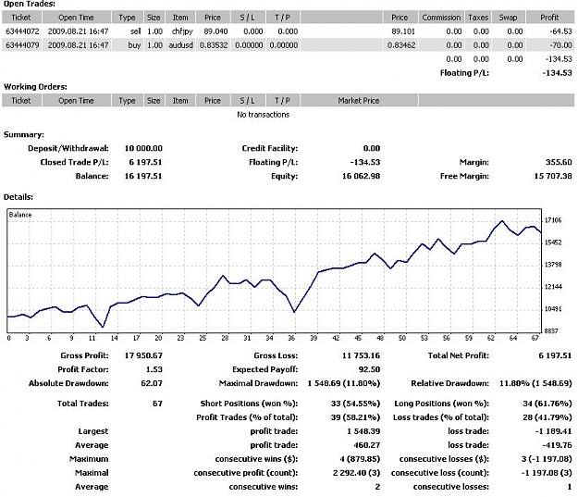Click the sell type cell
The height and width of the screenshot is (497, 578).
coord(135,31)
